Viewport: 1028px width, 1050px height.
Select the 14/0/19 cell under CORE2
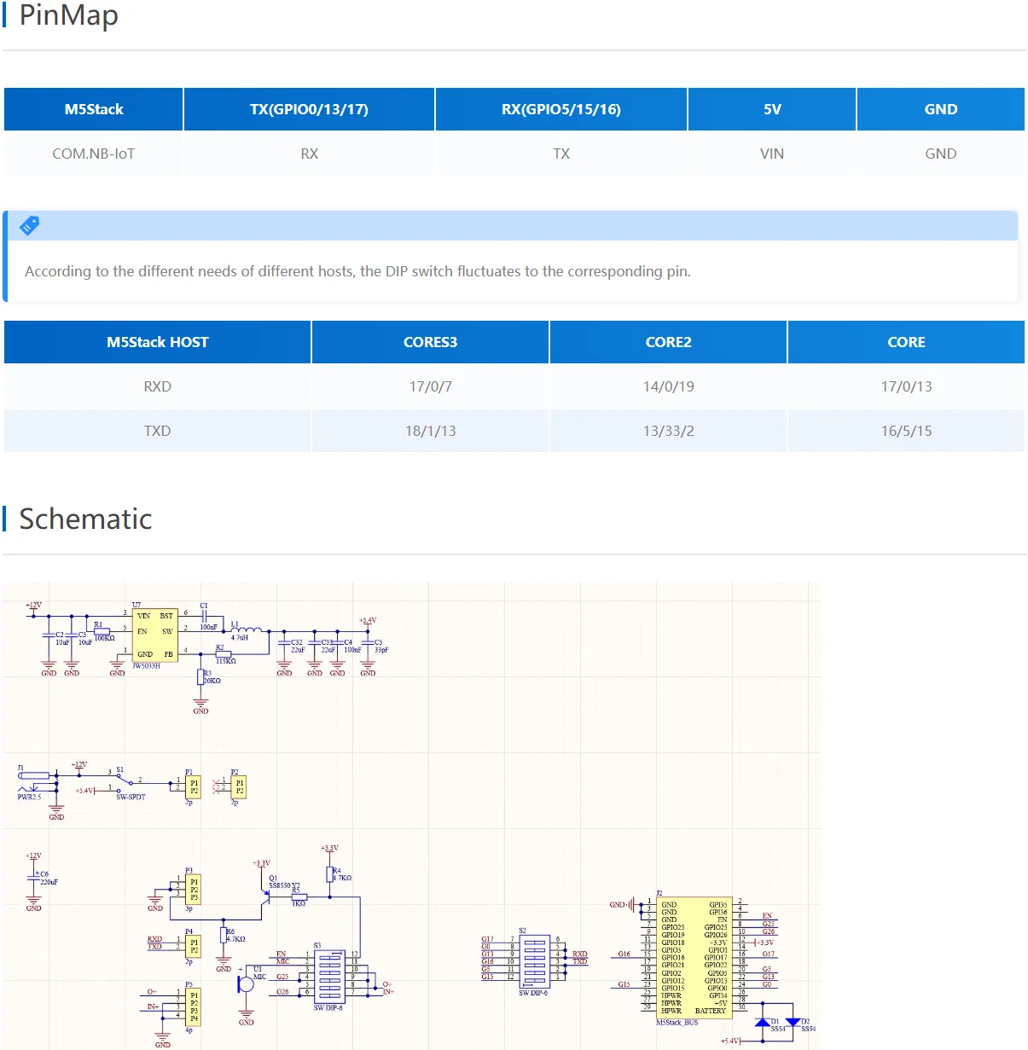pos(668,386)
